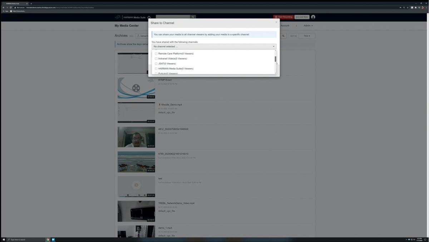Screen dimensions: 429x242
Task: Click the TREBL_NetworkDemo_Video.mp4 title
Action: pos(176,203)
